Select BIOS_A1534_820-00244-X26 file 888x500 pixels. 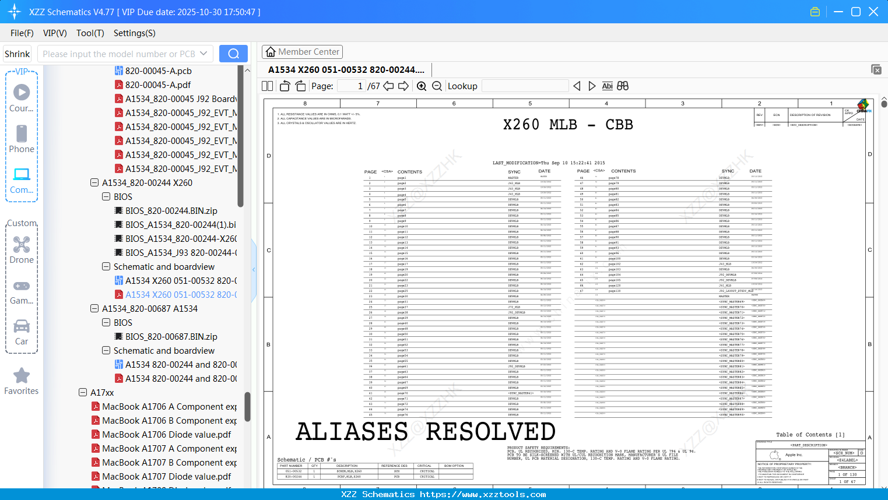176,239
